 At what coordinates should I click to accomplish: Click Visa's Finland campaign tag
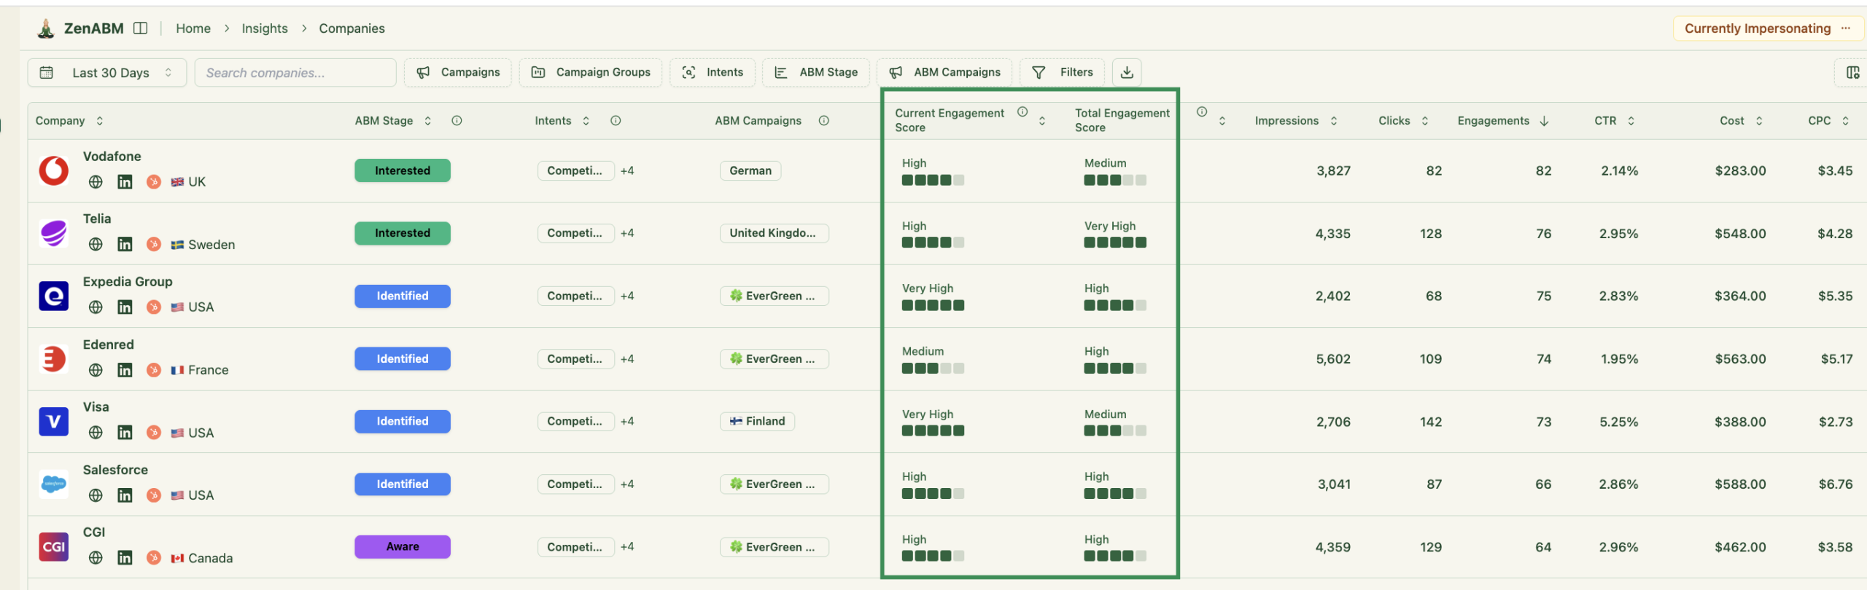click(x=757, y=421)
